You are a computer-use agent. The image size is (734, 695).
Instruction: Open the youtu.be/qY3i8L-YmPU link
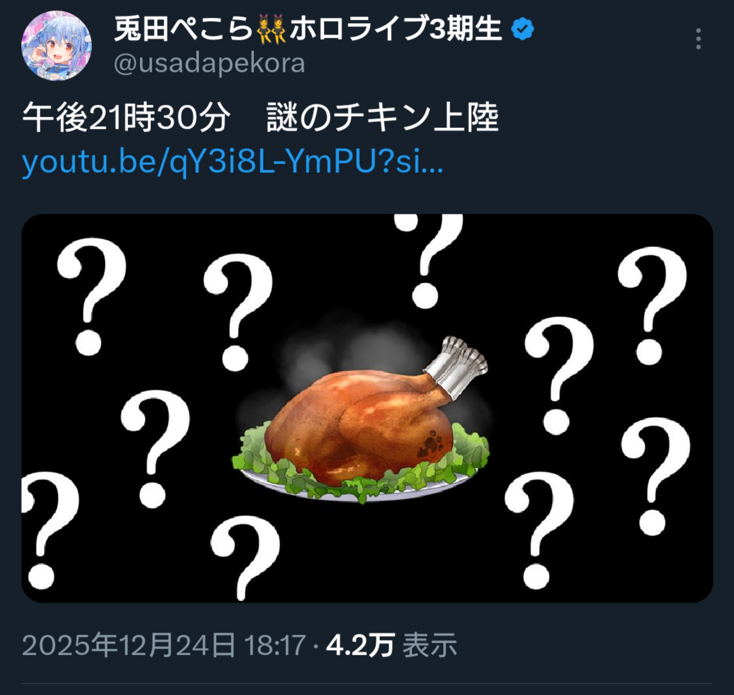233,163
